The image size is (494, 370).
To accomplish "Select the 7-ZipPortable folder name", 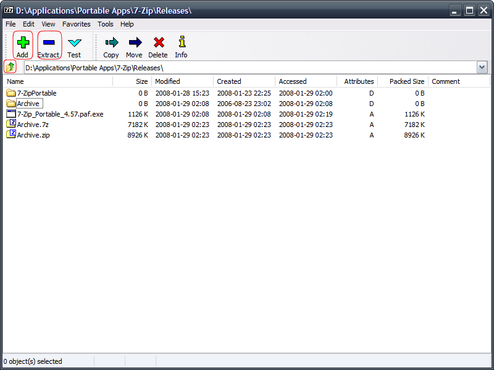I will 37,93.
